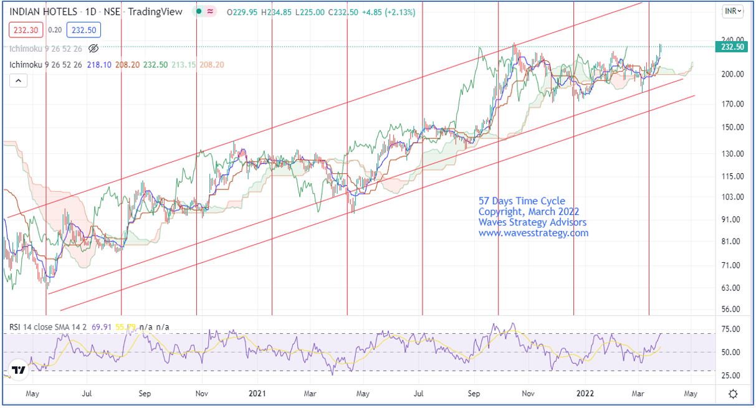Image resolution: width=756 pixels, height=408 pixels.
Task: Click the 232.30 sell price button
Action: (x=27, y=29)
